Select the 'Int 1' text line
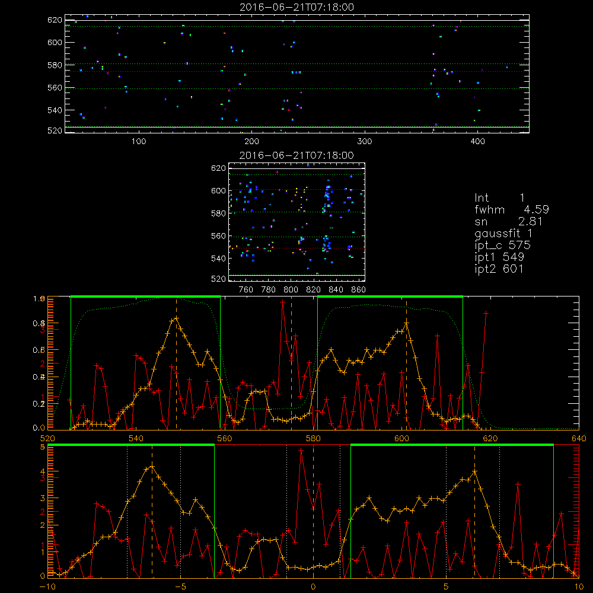This screenshot has height=593, width=593. point(499,198)
